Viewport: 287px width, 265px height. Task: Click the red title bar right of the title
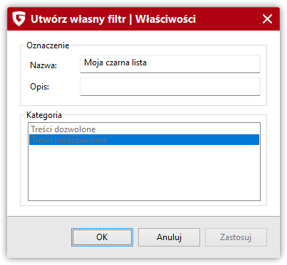pyautogui.click(x=228, y=19)
